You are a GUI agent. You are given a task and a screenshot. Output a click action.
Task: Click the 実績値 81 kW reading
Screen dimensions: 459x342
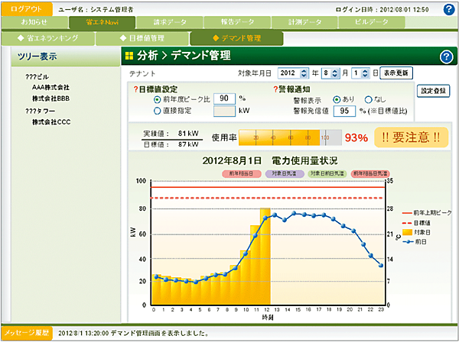(x=171, y=134)
